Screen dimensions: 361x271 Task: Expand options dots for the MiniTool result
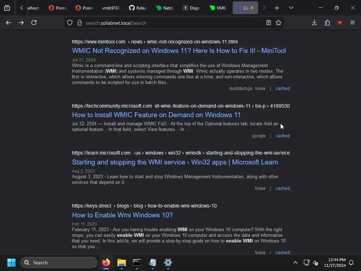(270, 89)
